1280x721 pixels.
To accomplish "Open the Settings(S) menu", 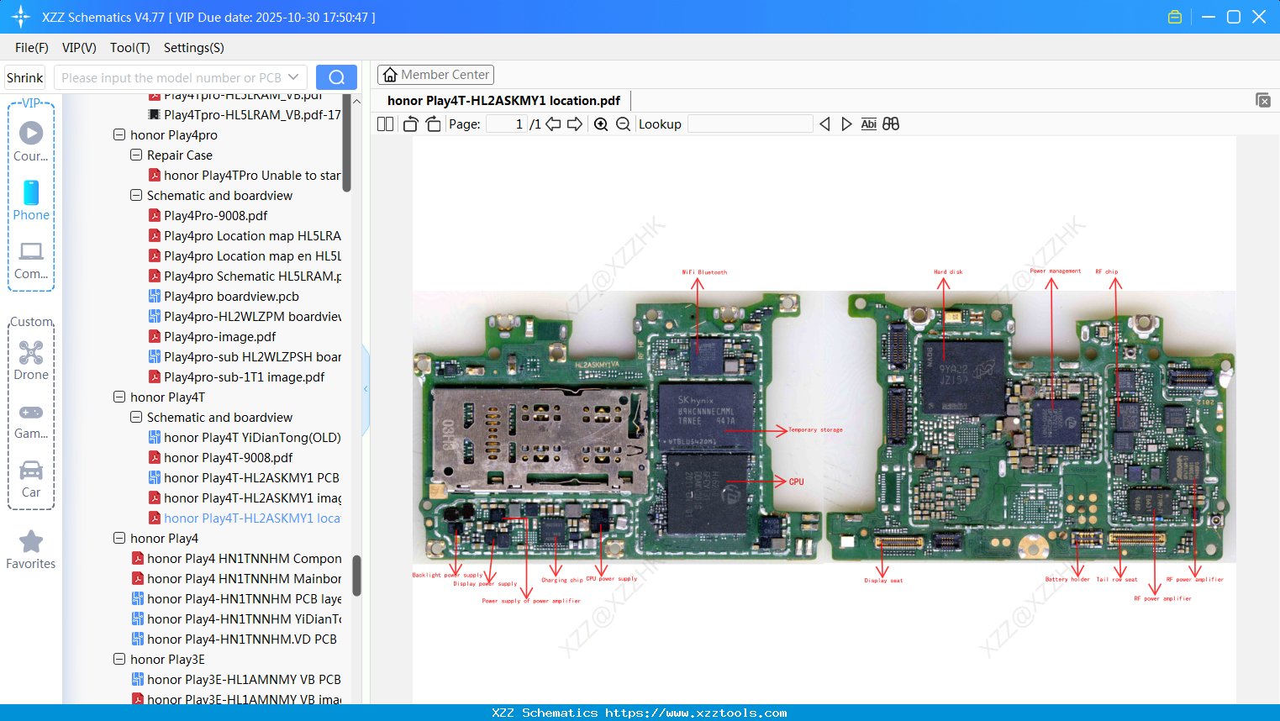I will tap(194, 48).
